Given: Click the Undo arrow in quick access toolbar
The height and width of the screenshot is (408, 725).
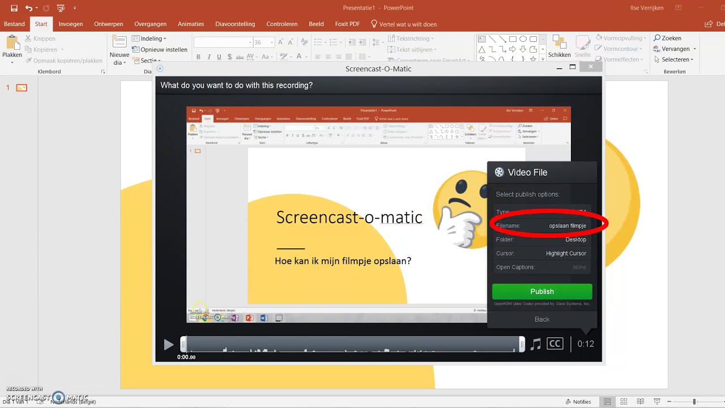Looking at the screenshot, I should click(28, 8).
